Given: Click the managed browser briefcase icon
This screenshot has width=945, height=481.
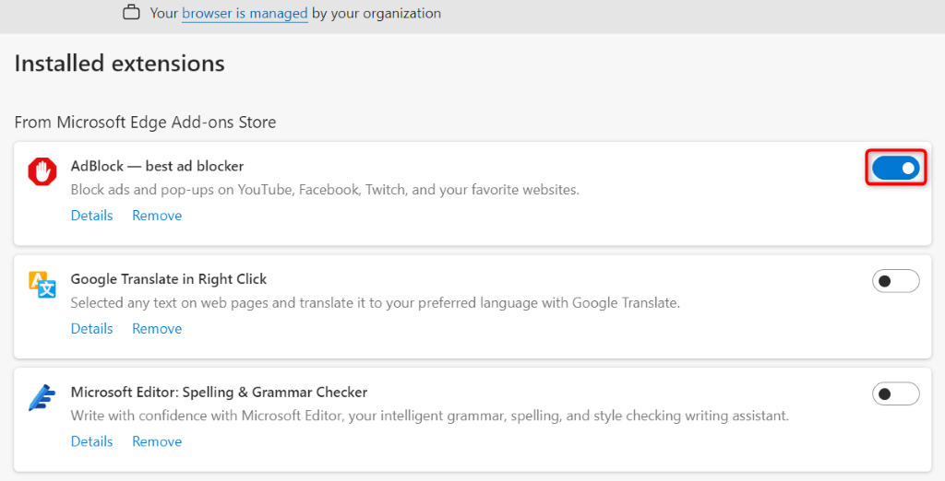Looking at the screenshot, I should click(x=132, y=13).
